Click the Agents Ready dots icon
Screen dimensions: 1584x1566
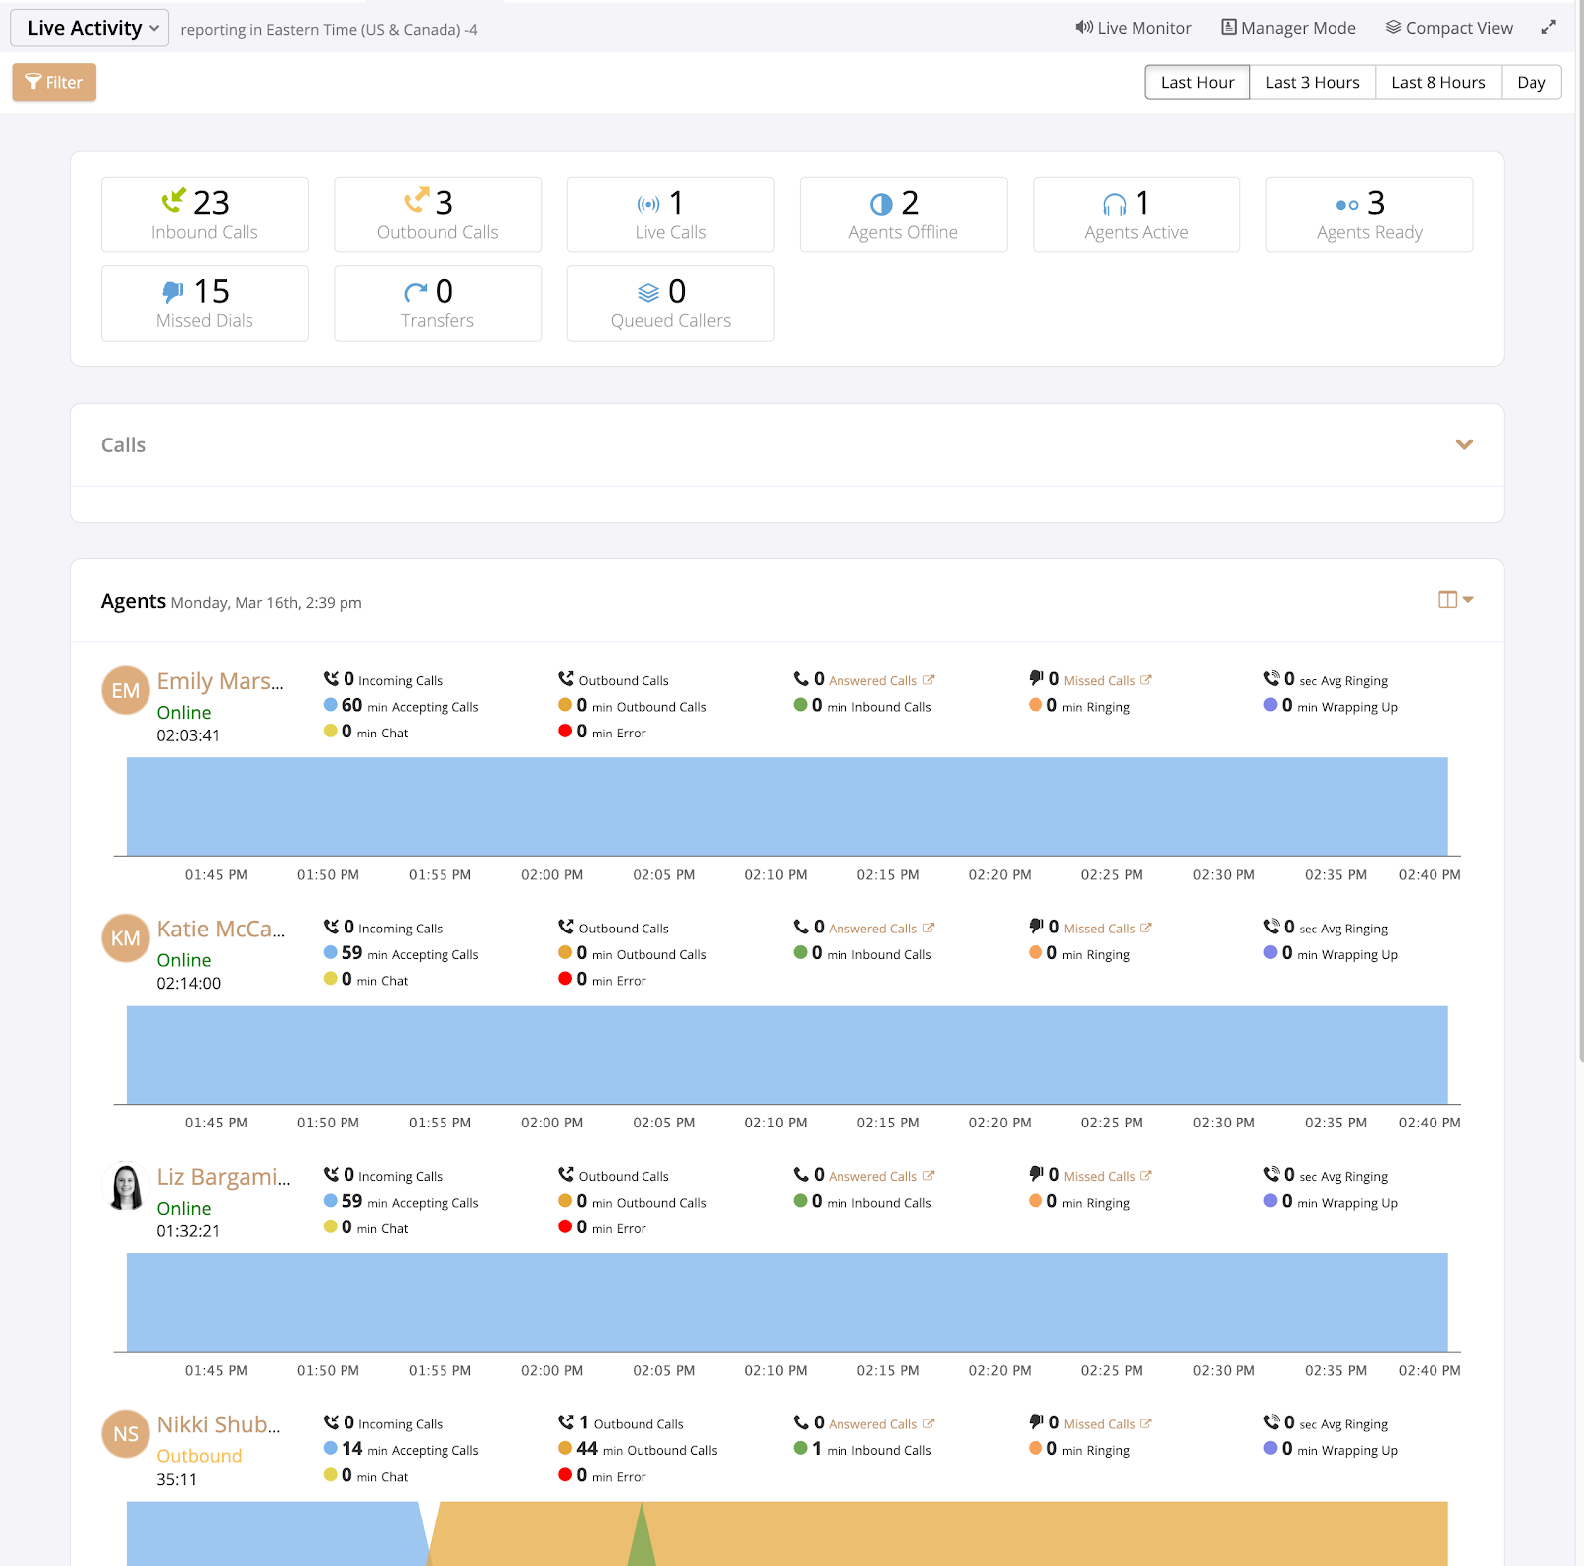point(1347,205)
